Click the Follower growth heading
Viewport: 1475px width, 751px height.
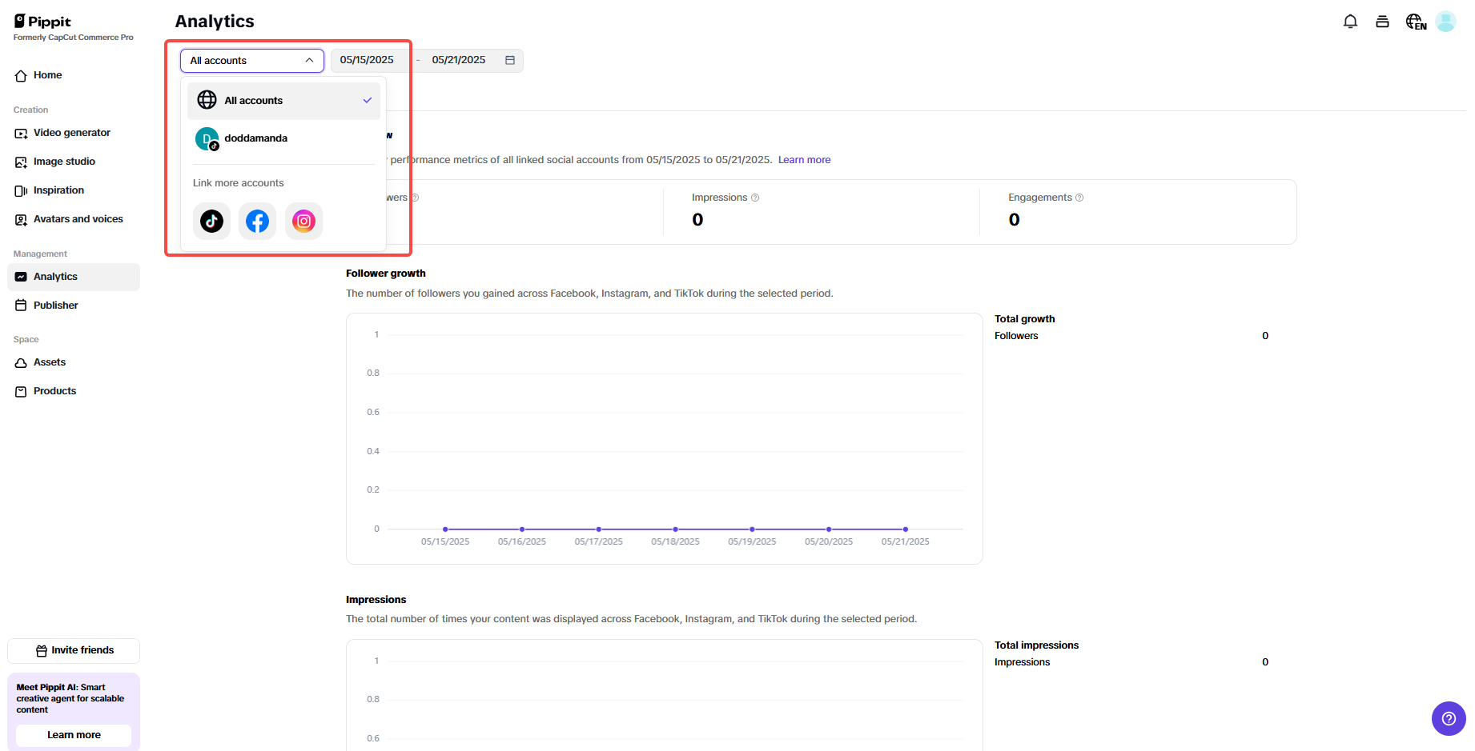click(386, 274)
